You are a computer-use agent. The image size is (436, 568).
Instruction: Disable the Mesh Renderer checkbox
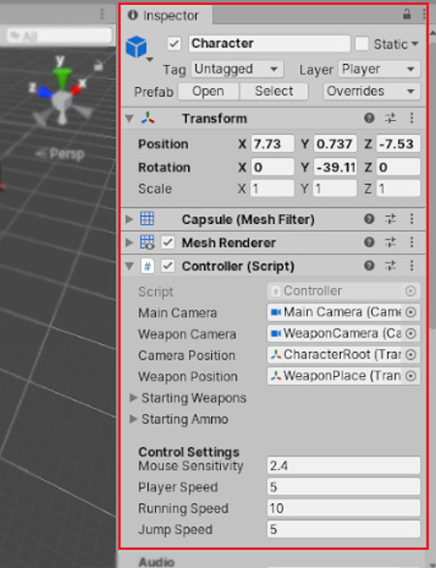[x=168, y=242]
